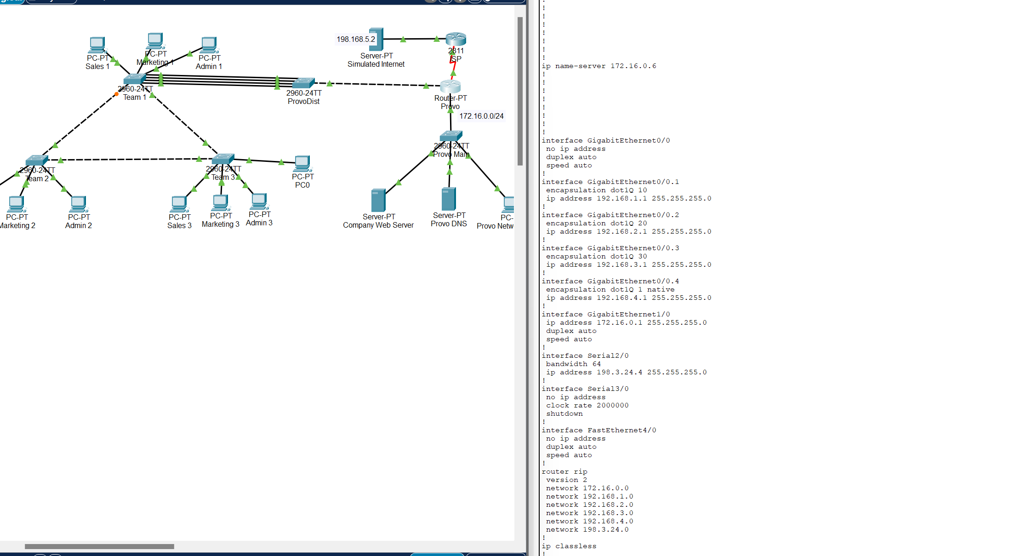Click the 172.16.0.0/24 network label
The height and width of the screenshot is (556, 1032).
(x=481, y=116)
